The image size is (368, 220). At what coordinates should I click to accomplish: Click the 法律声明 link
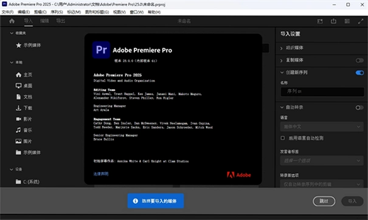tap(101, 174)
